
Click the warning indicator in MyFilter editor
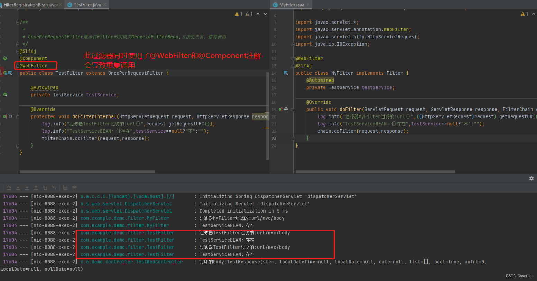coord(525,14)
